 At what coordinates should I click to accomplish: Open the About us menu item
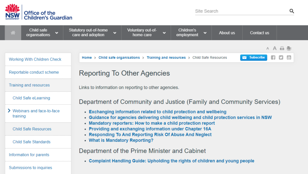227,33
